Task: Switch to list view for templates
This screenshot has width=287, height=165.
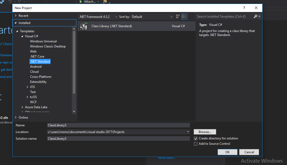Action: pos(184,16)
